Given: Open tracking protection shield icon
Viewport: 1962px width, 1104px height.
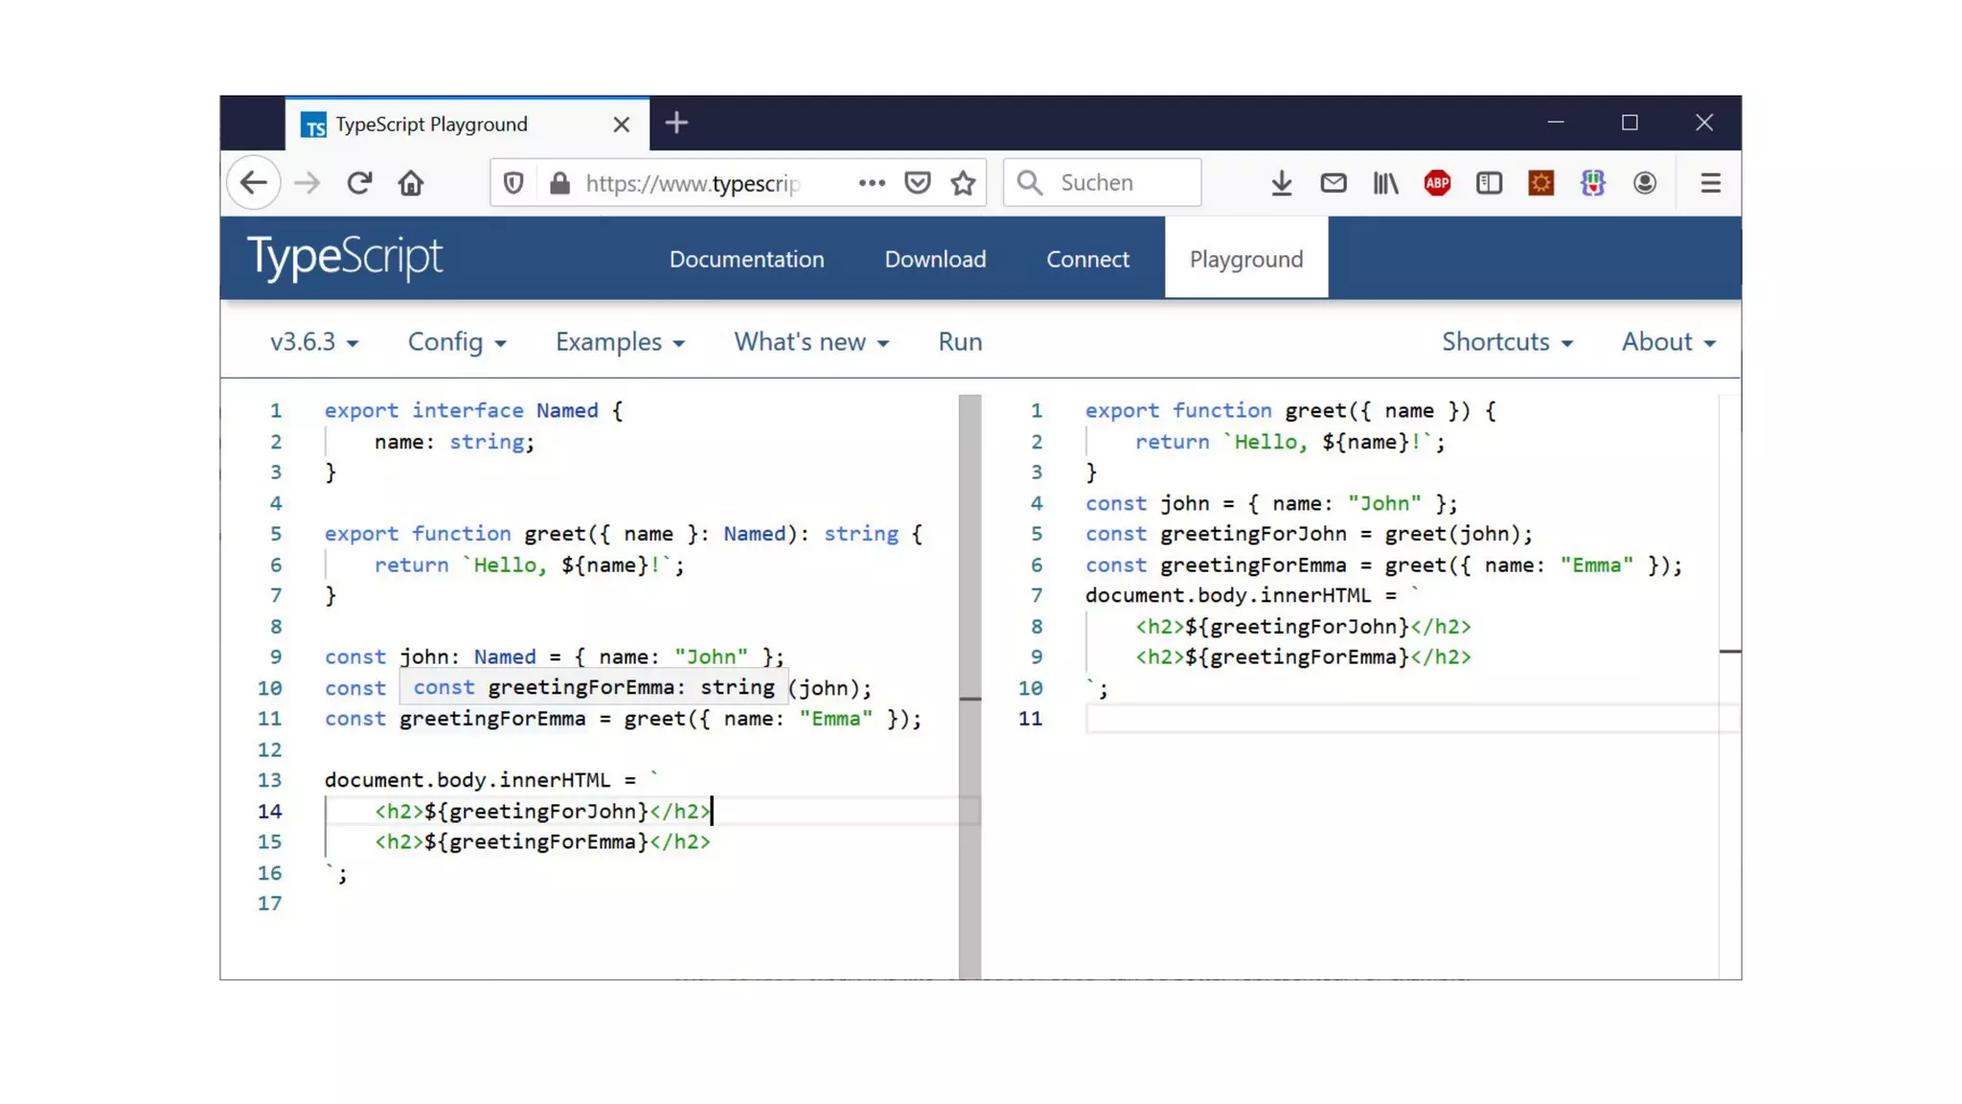Looking at the screenshot, I should [x=513, y=183].
